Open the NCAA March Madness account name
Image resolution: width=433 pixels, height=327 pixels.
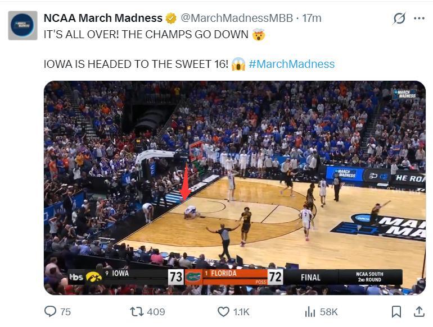(103, 19)
